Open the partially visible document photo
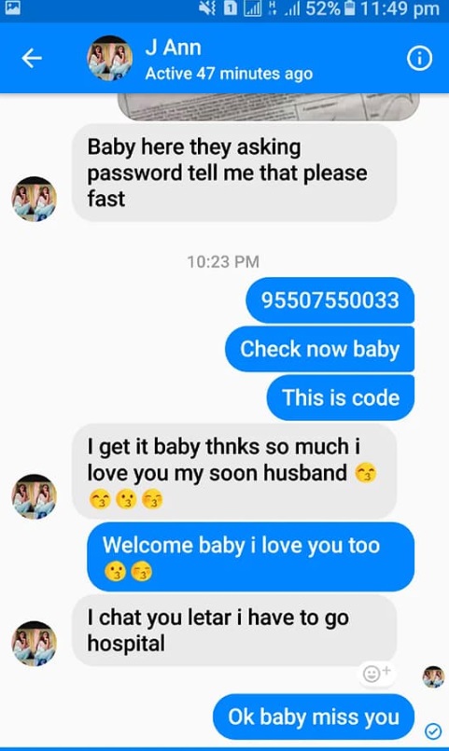This screenshot has width=449, height=751. click(x=269, y=106)
